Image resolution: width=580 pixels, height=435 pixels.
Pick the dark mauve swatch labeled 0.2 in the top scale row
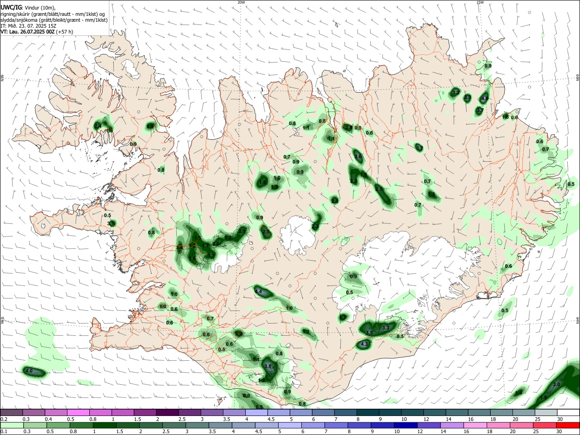(11, 412)
